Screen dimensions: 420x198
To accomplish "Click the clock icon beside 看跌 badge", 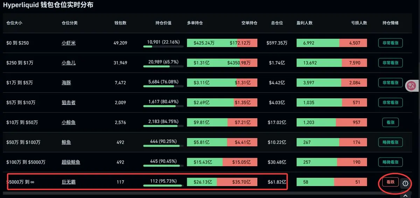I will pos(405,183).
